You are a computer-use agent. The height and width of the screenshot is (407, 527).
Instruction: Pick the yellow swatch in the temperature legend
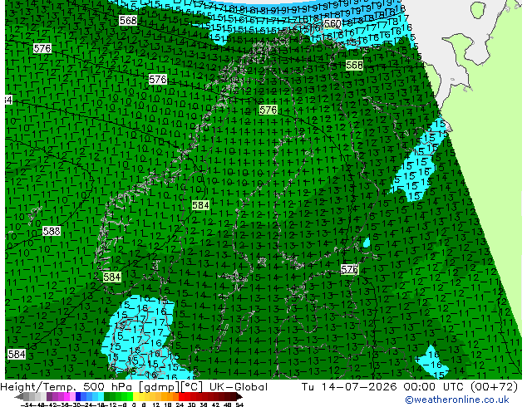pos(135,397)
